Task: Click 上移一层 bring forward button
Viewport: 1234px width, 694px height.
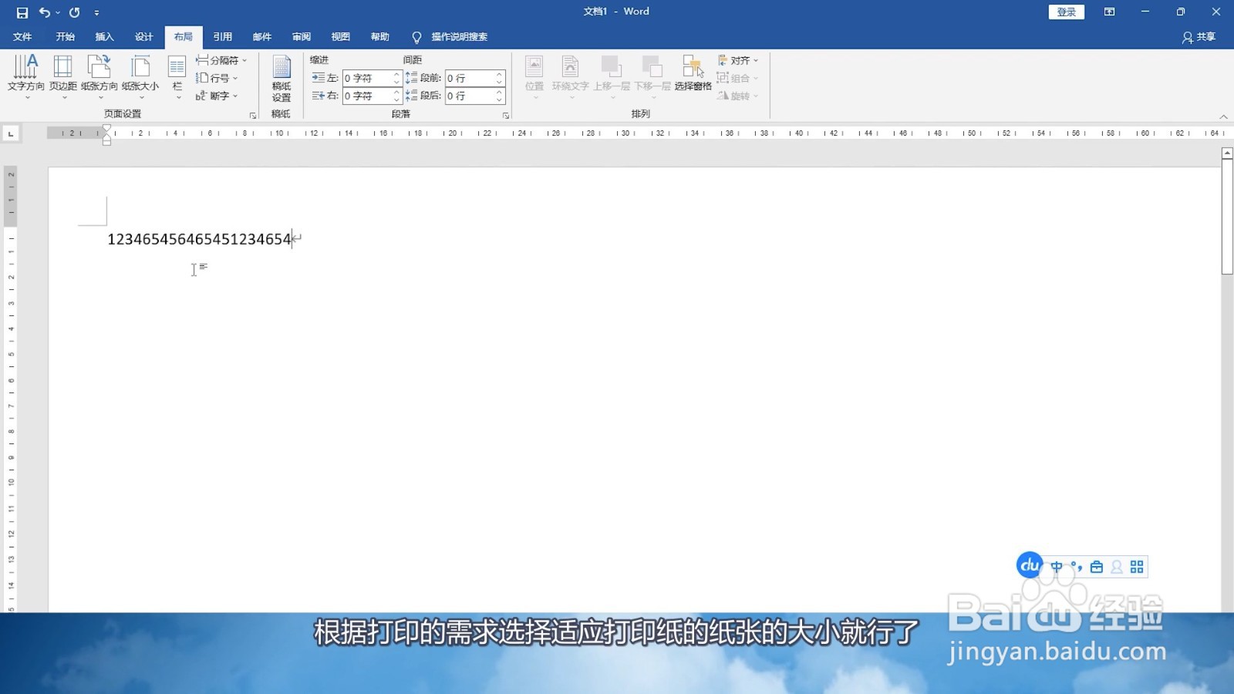Action: click(x=612, y=76)
